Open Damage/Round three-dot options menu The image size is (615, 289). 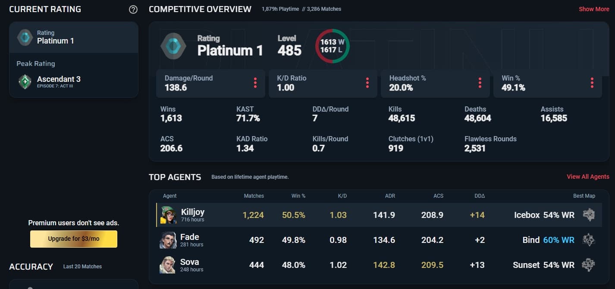point(255,83)
